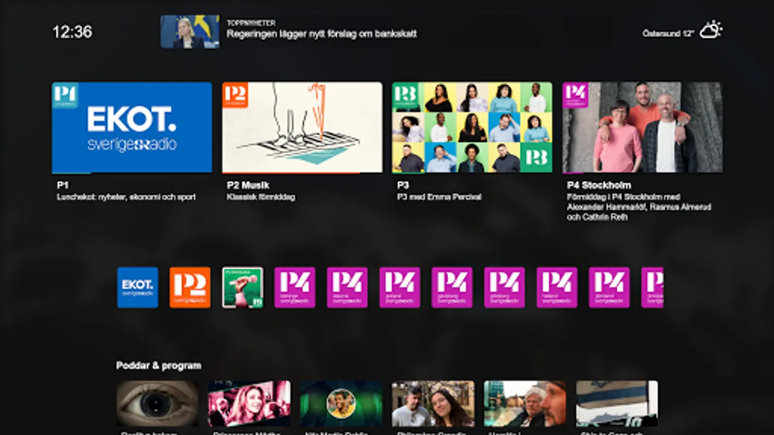
Task: Click the "Poddar & program" section heading
Action: pyautogui.click(x=159, y=366)
